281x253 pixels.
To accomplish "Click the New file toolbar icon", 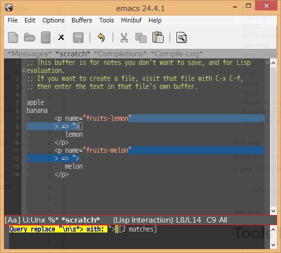I will [x=13, y=37].
